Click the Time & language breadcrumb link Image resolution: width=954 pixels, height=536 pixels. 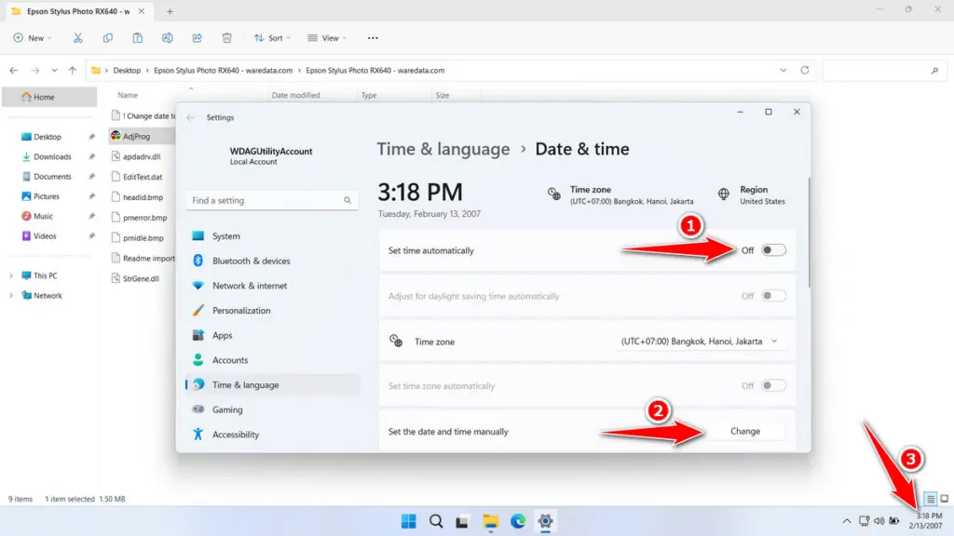point(443,149)
